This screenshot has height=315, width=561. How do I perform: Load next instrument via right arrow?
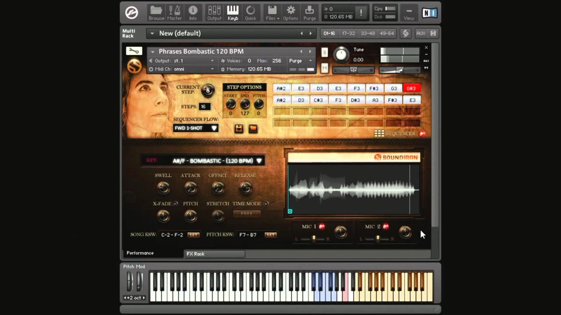click(310, 51)
